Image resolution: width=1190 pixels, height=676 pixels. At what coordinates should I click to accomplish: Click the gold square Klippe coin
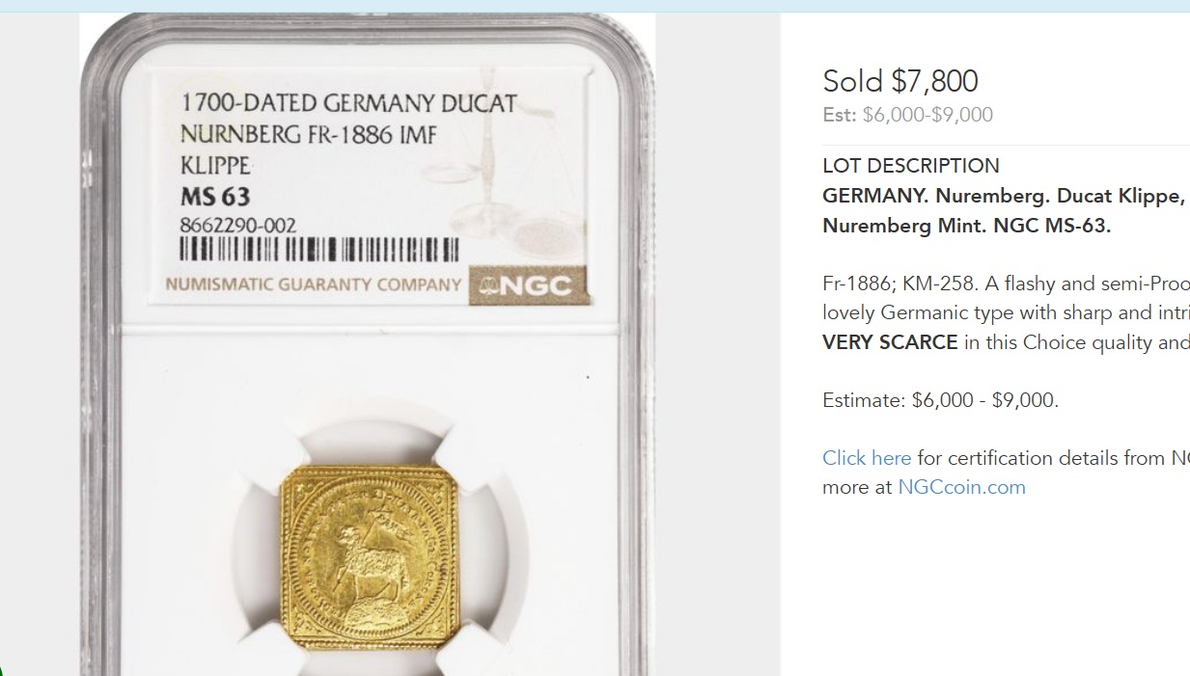370,557
